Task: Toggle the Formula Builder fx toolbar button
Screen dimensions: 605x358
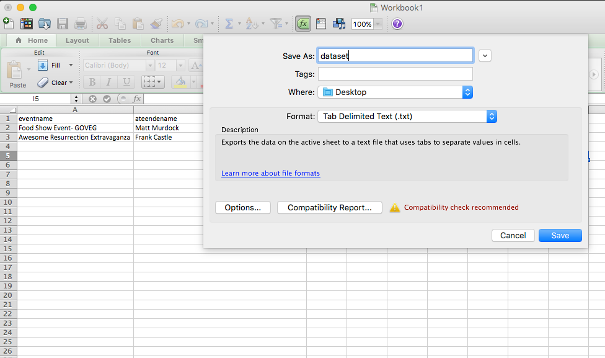Action: tap(303, 24)
